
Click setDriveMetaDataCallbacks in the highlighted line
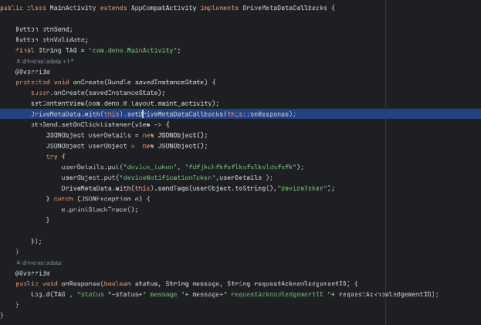click(175, 114)
